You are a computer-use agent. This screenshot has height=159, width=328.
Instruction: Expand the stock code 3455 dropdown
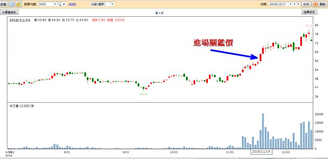pos(55,4)
